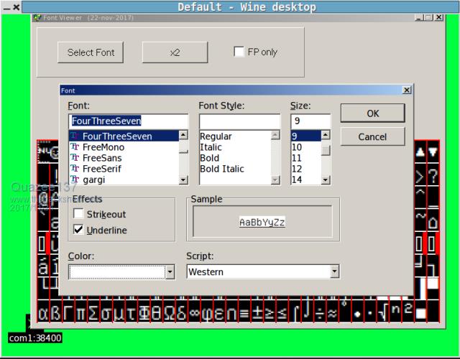Screen dimensions: 460x359
Task: Close the Font dialog with X
Action: coord(407,90)
